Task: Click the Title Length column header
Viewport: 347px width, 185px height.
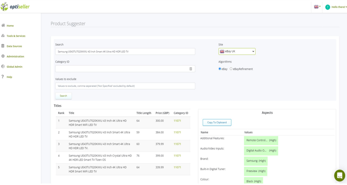Action: pyautogui.click(x=143, y=113)
